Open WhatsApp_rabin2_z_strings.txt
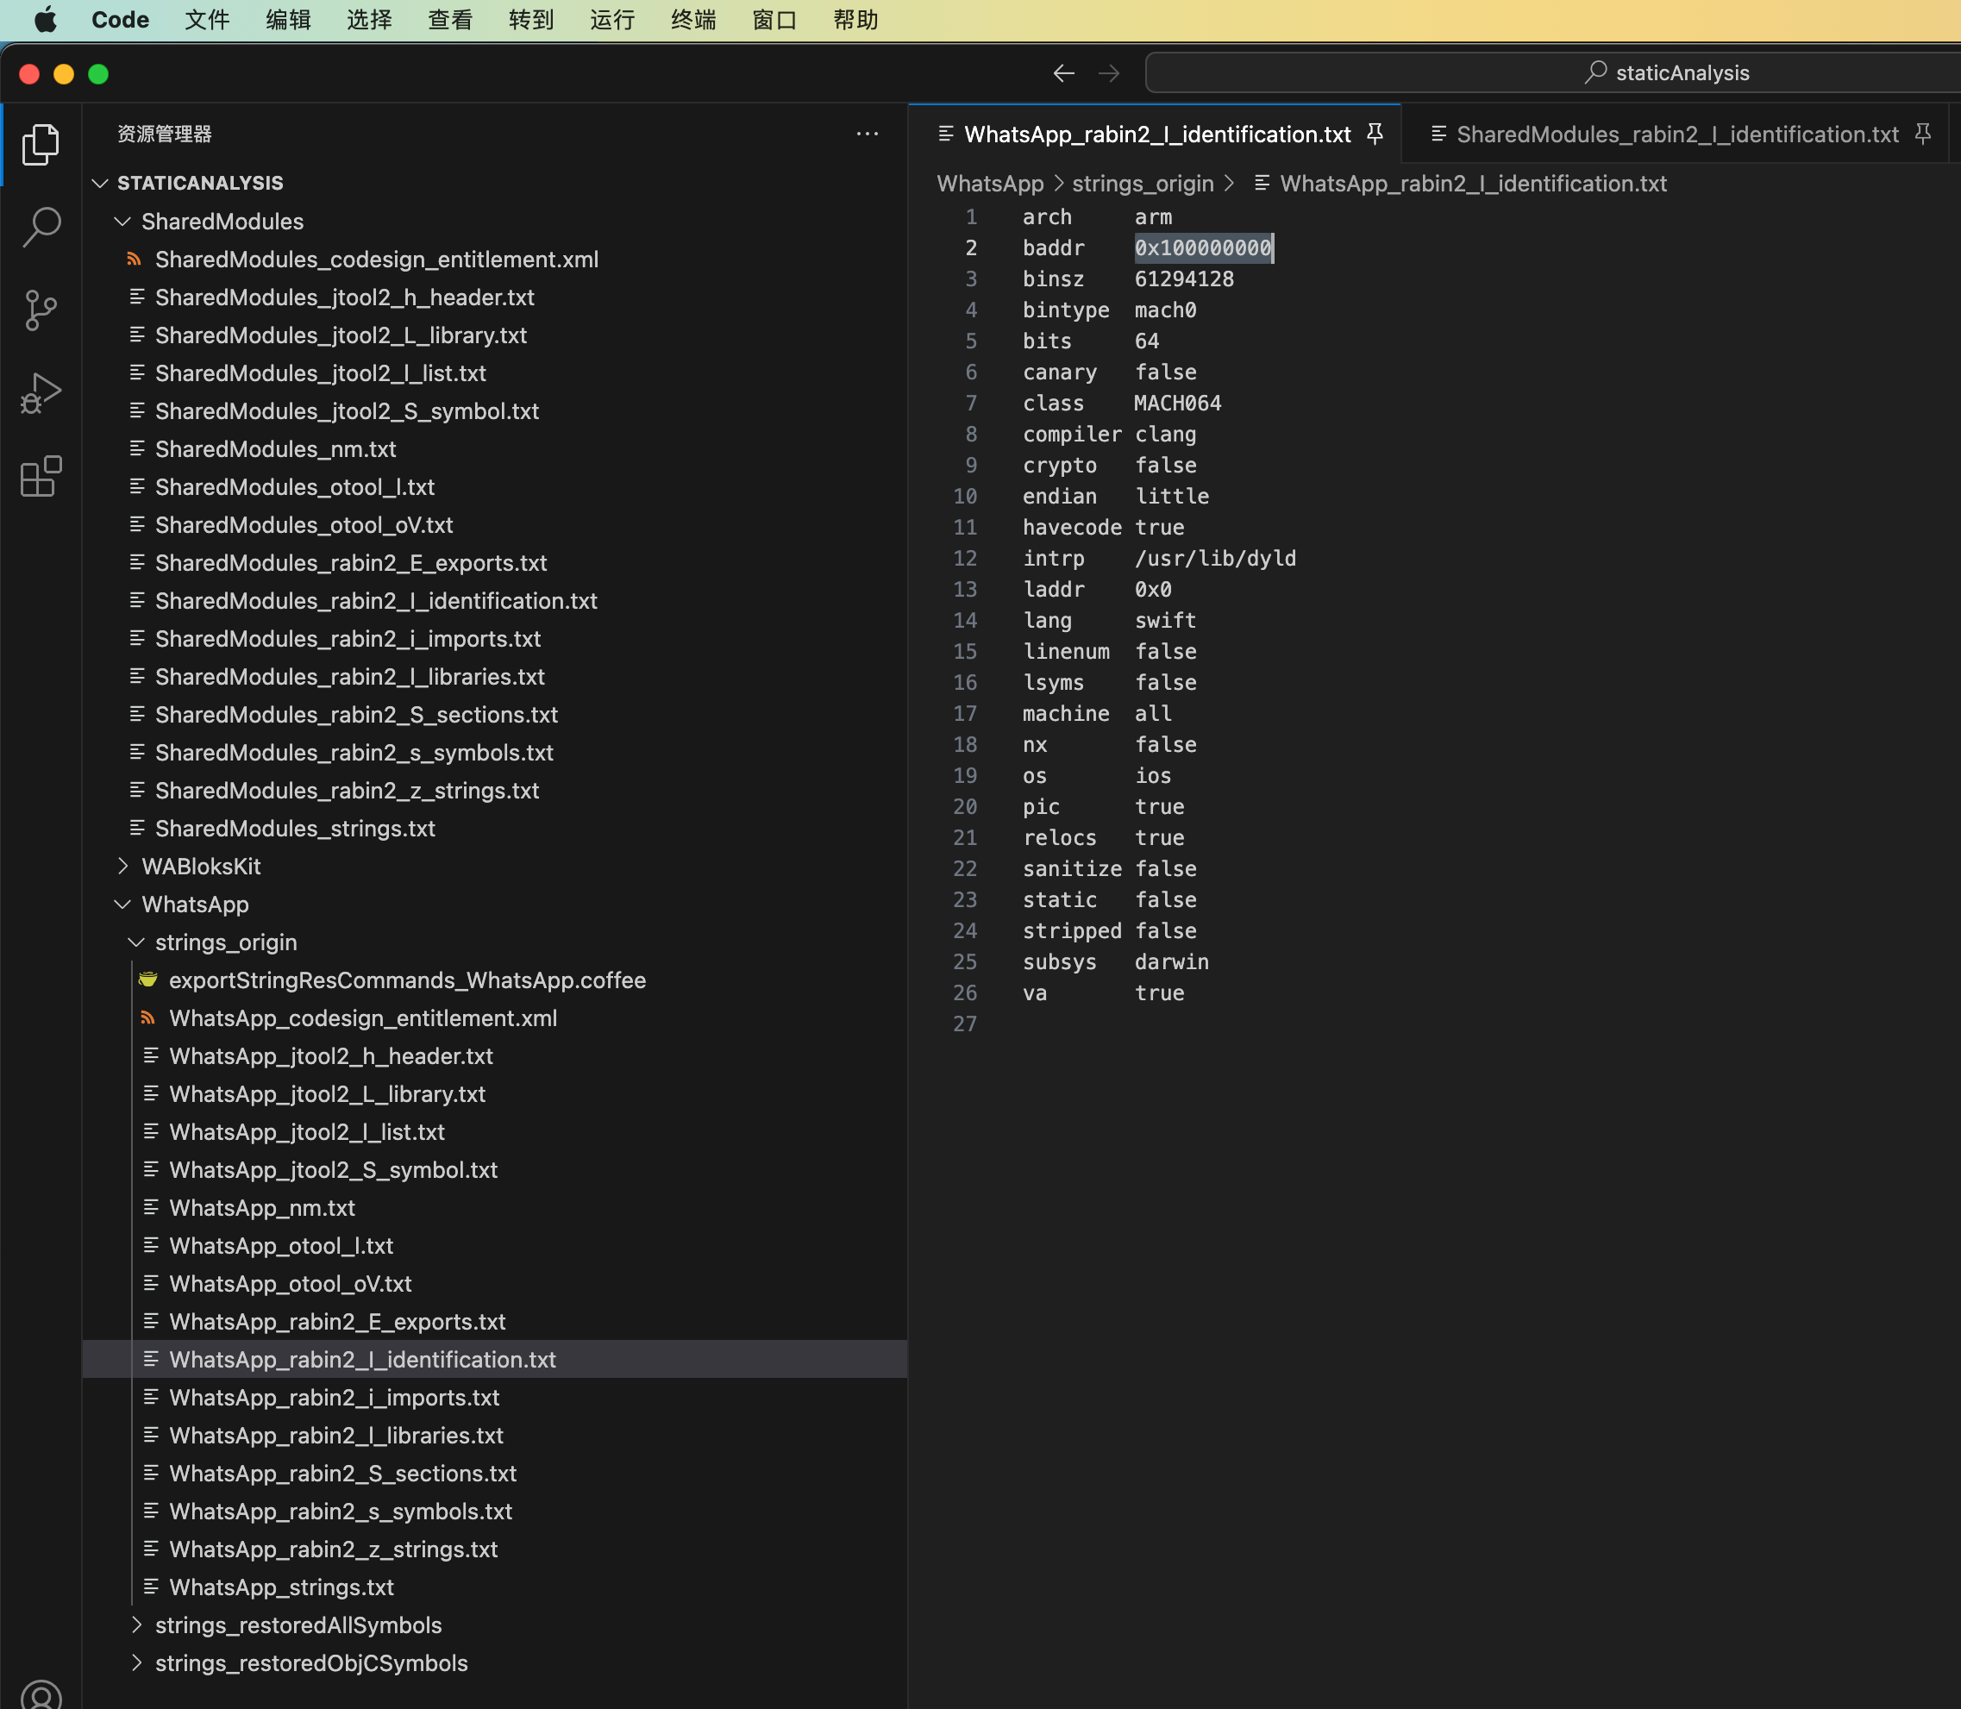The image size is (1961, 1709). point(333,1549)
